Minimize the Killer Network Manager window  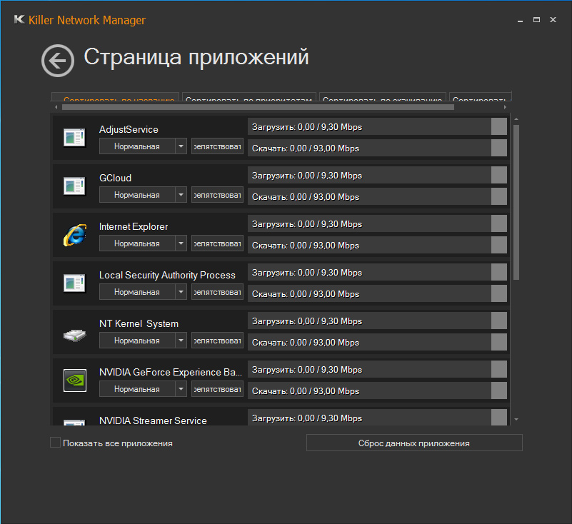click(520, 20)
